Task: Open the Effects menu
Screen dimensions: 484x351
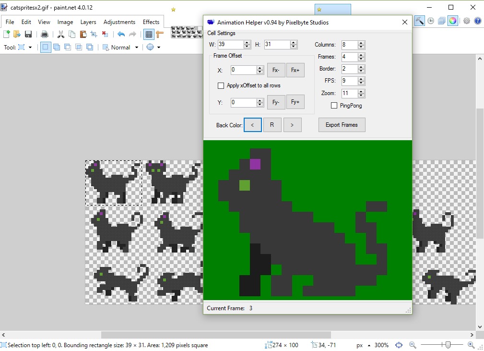Action: click(152, 22)
